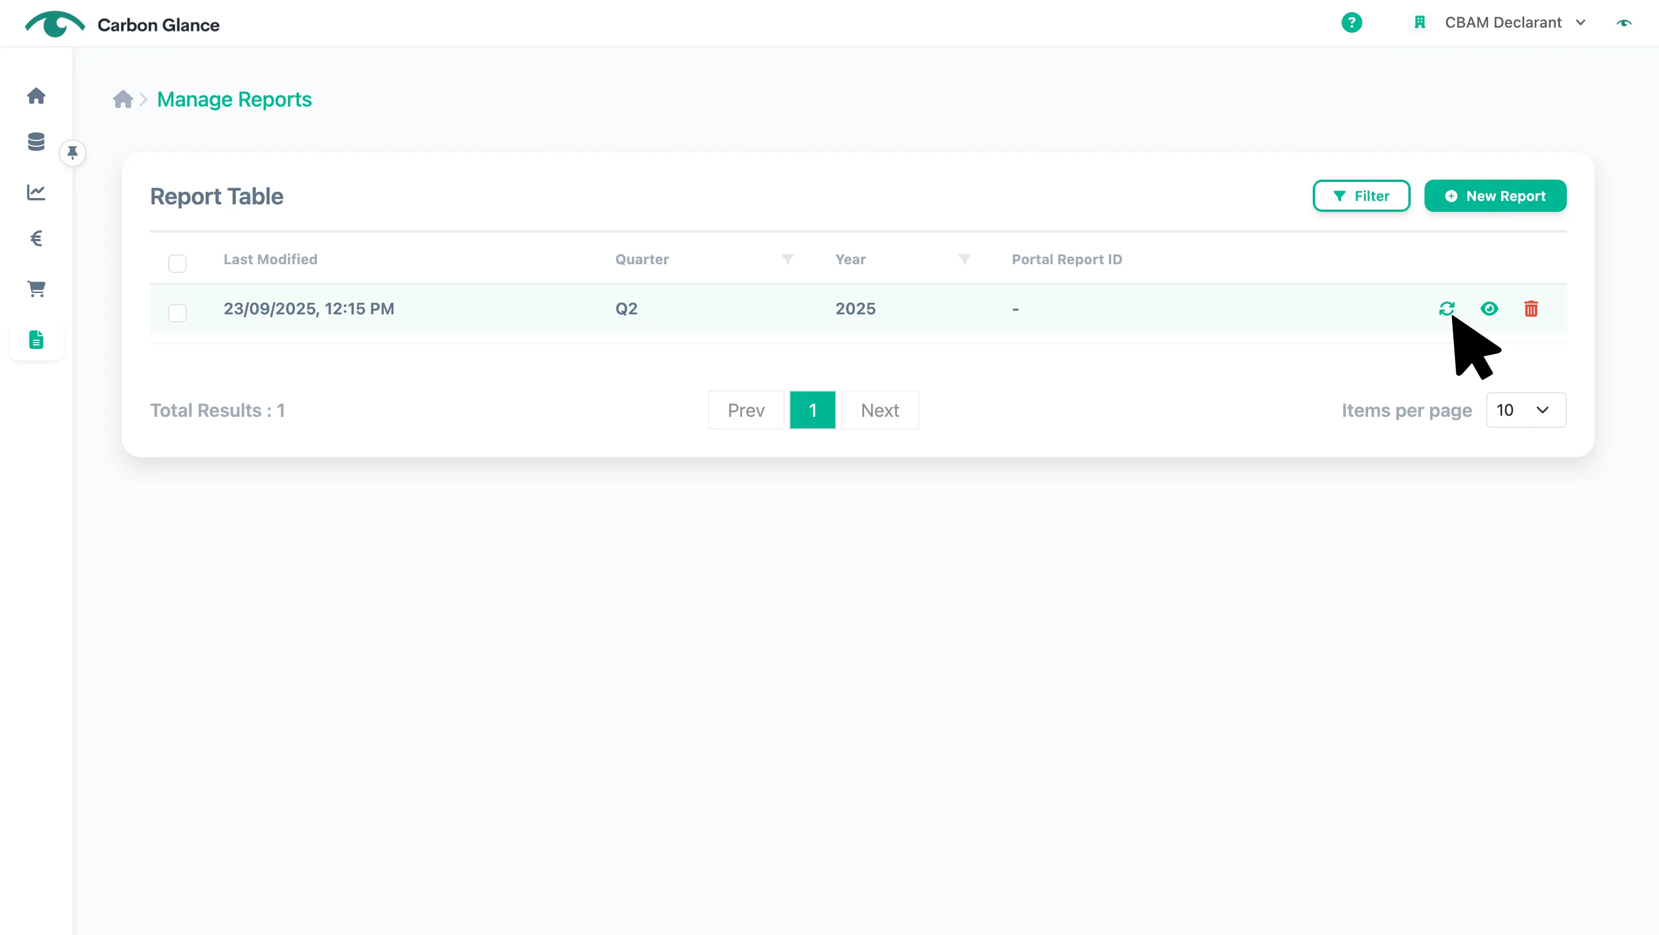Viewport: 1659px width, 935px height.
Task: Open the euro currency sidebar icon
Action: click(36, 239)
